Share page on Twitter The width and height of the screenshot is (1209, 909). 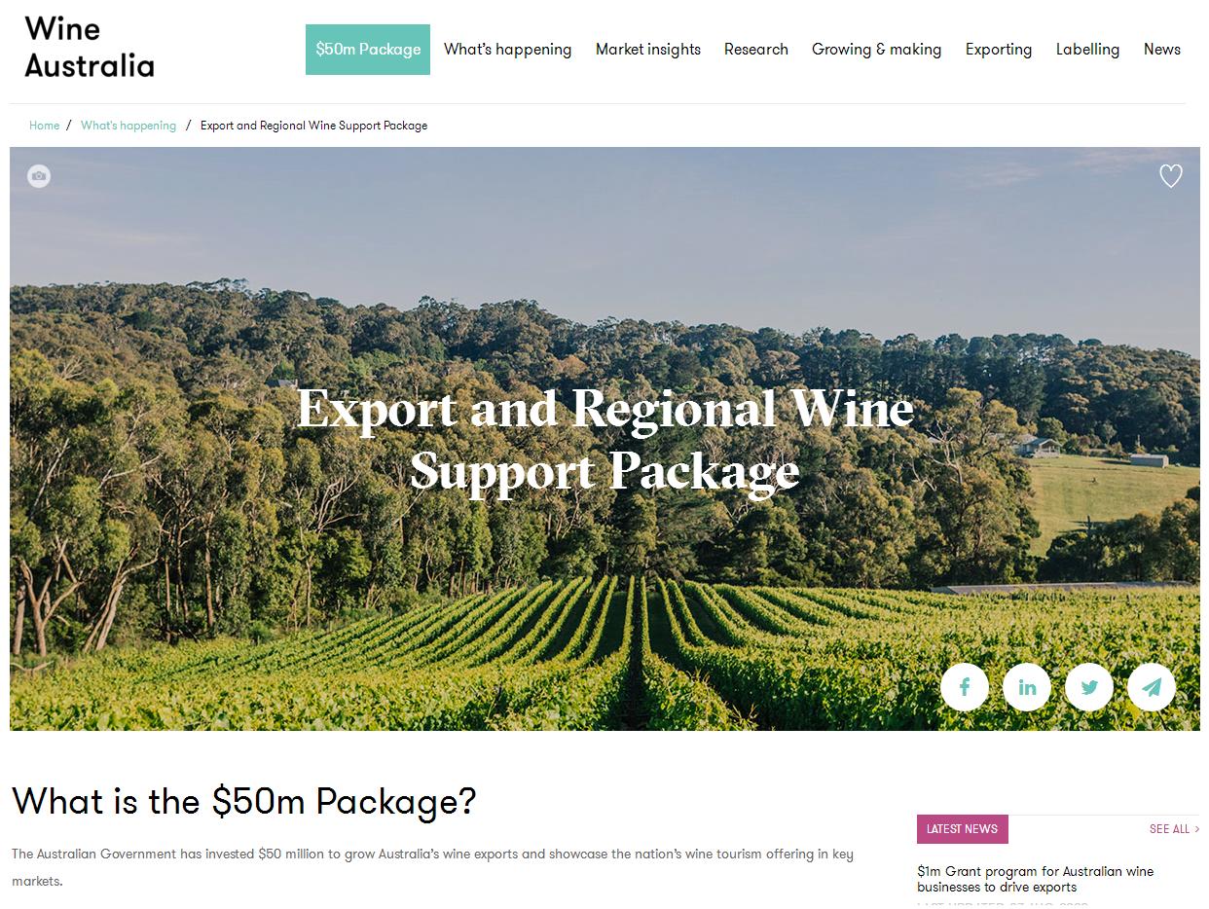point(1089,687)
